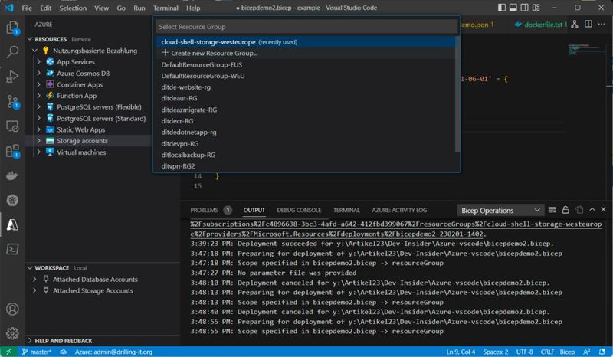Click the Azure: admin@drilling-it.org account status
Viewport: 613px width, 357px height.
[x=113, y=352]
